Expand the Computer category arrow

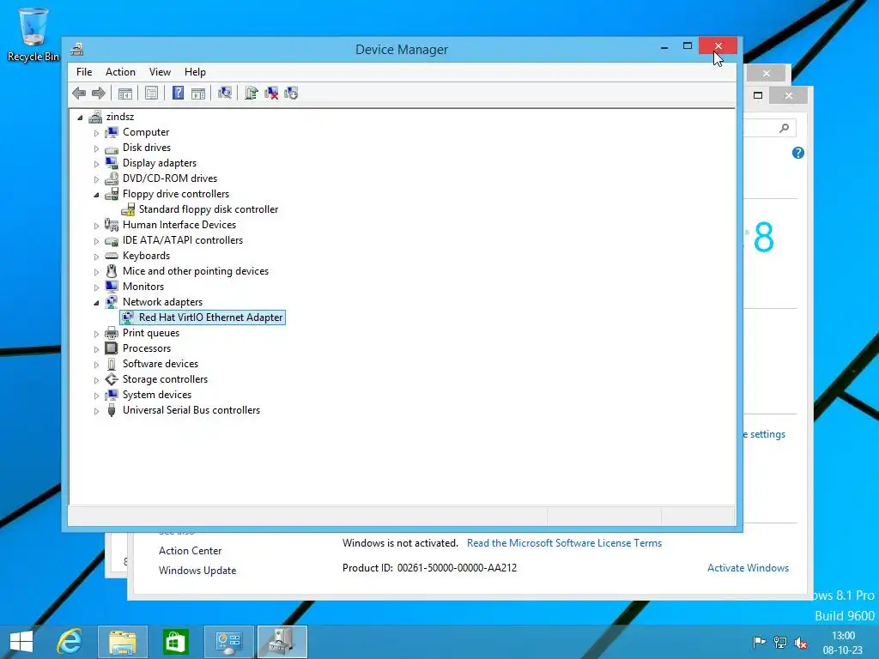[x=96, y=133]
